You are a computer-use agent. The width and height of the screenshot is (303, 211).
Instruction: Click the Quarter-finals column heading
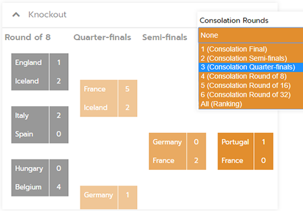(102, 37)
